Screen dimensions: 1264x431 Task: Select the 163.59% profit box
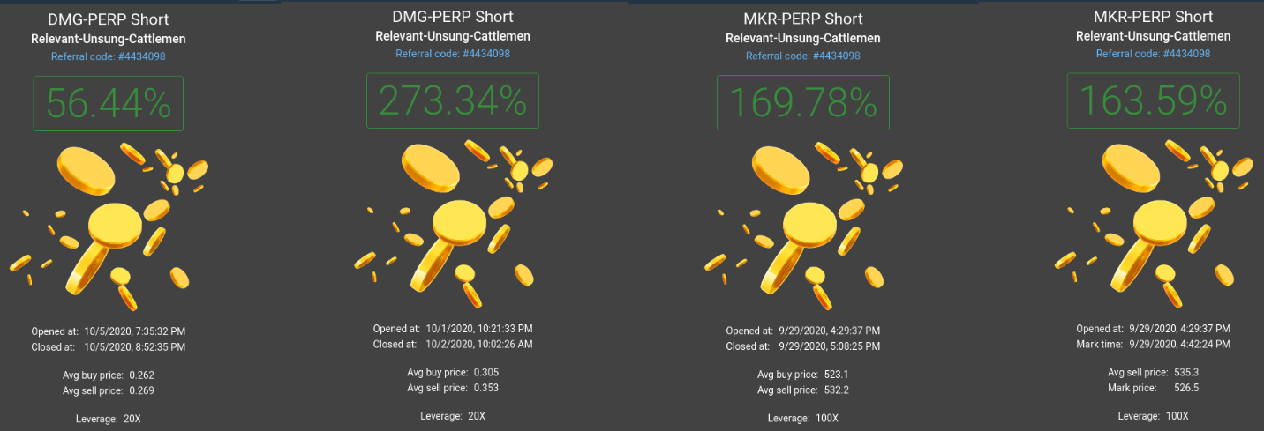(1154, 100)
